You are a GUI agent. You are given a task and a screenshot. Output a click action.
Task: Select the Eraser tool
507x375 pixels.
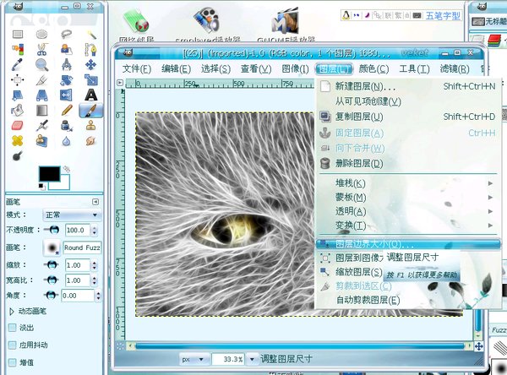(x=18, y=126)
